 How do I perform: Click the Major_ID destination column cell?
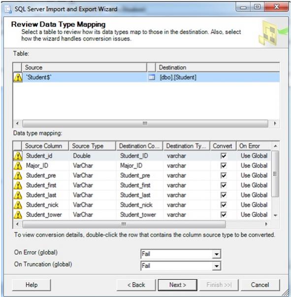139,165
